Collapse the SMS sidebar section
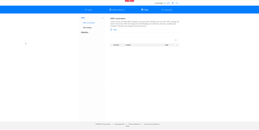This screenshot has height=130, width=259. (x=103, y=18)
